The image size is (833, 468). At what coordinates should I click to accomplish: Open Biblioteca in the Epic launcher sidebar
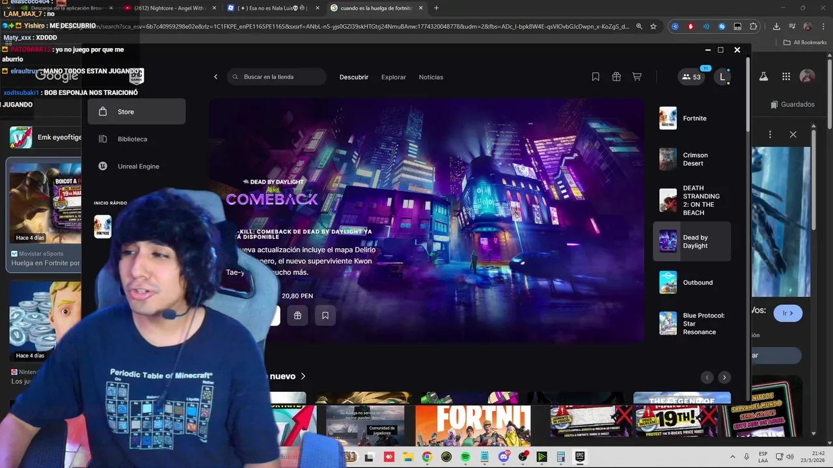point(137,139)
